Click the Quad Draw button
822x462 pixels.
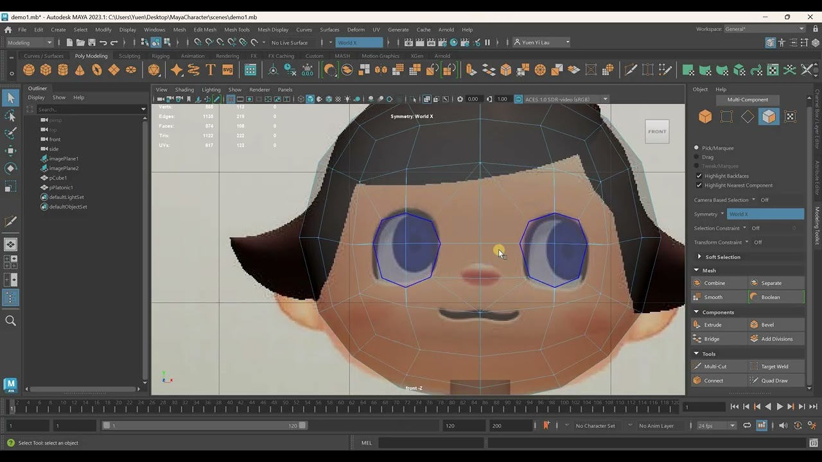[x=776, y=381]
